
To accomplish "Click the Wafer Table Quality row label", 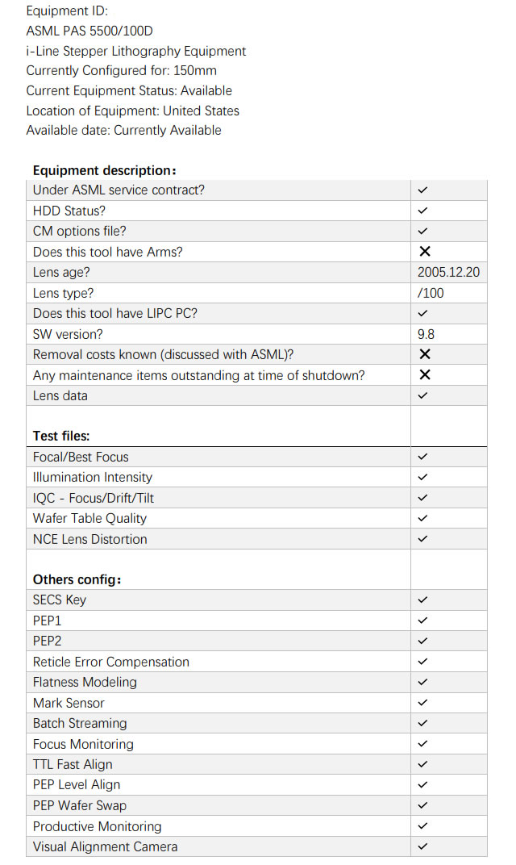I will (89, 519).
